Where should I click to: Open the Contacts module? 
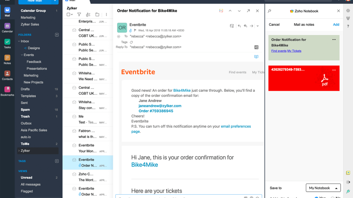click(7, 75)
